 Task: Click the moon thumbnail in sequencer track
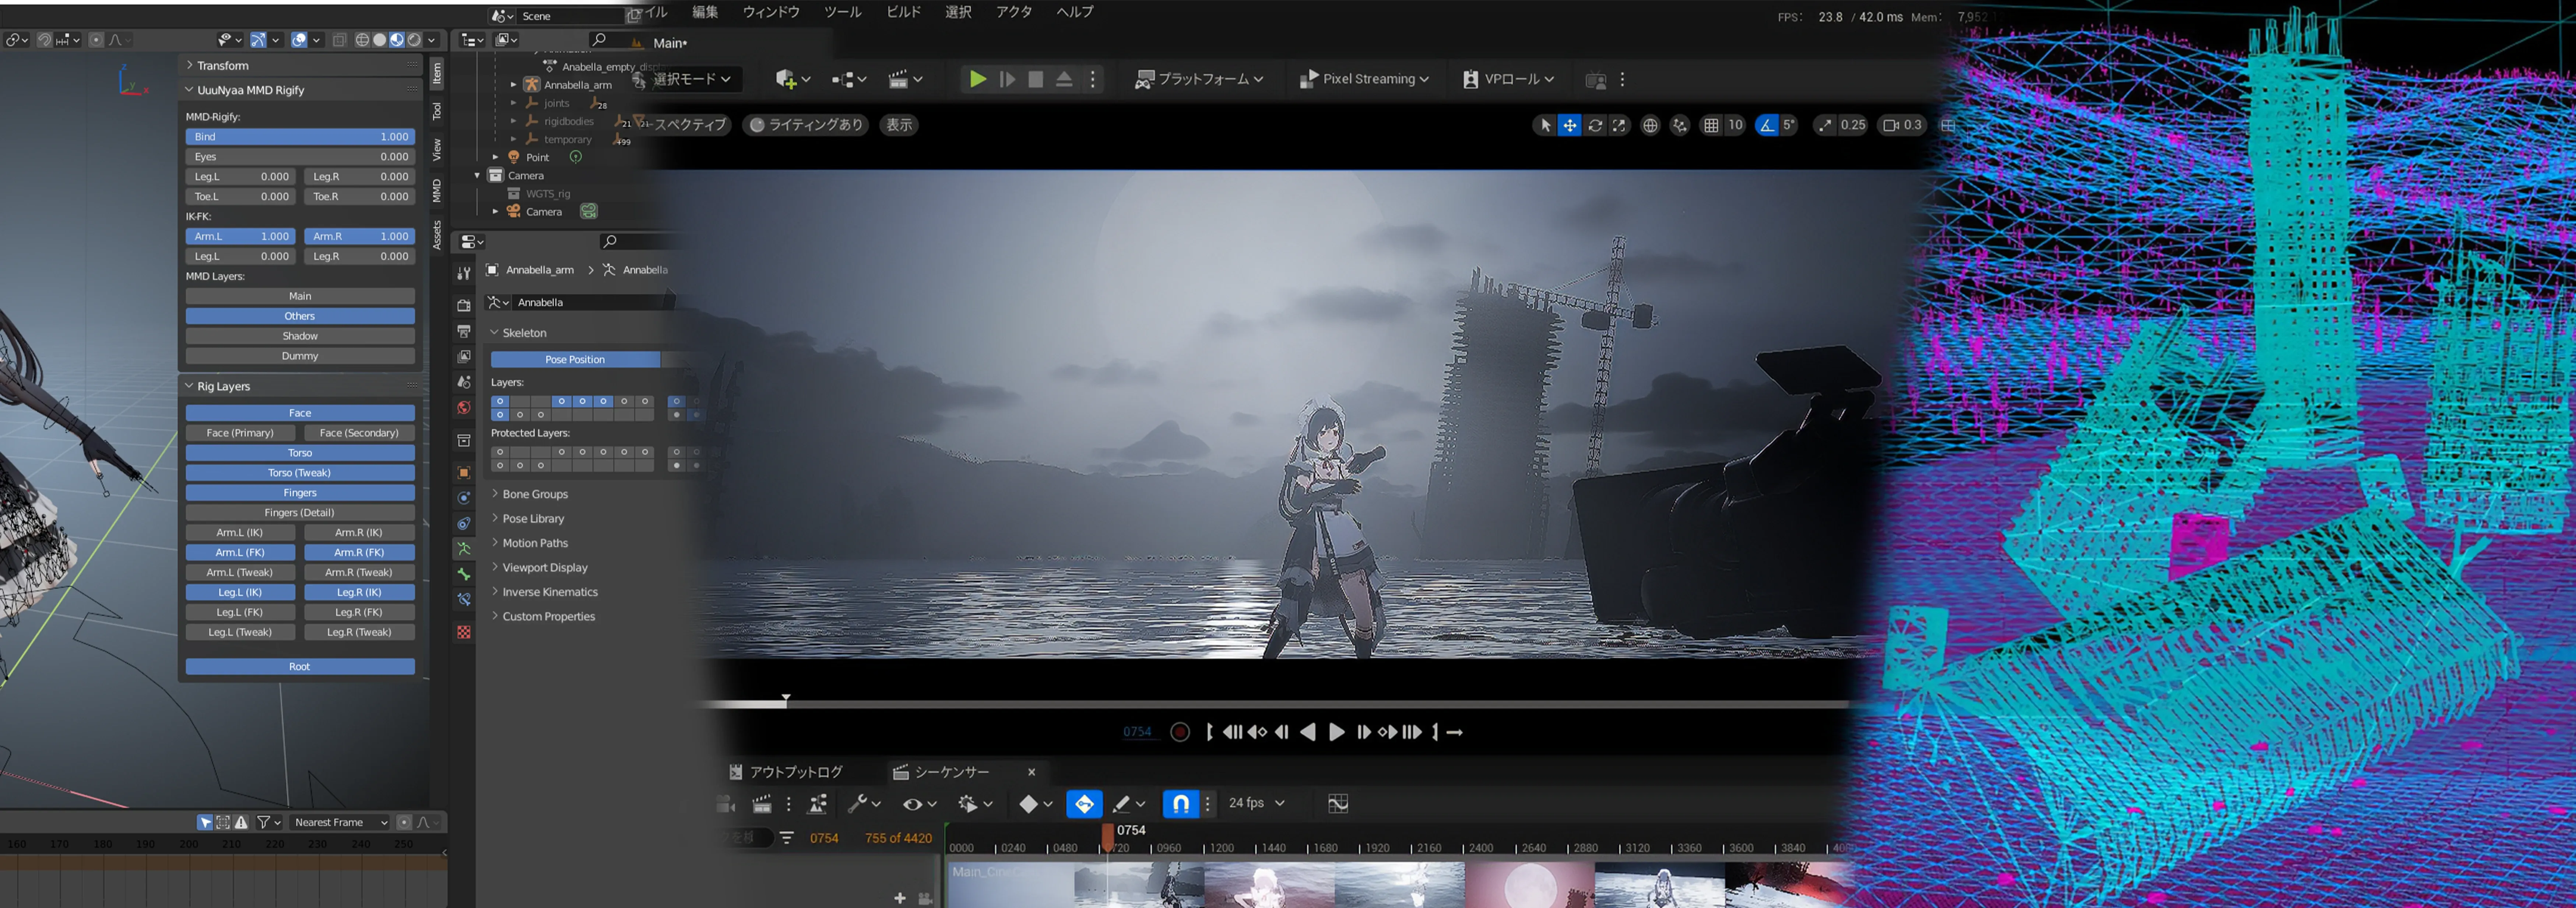coord(1529,886)
